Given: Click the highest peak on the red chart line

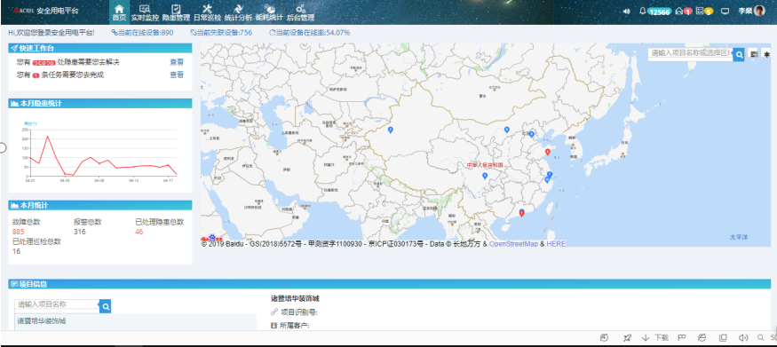Looking at the screenshot, I should pyautogui.click(x=48, y=137).
